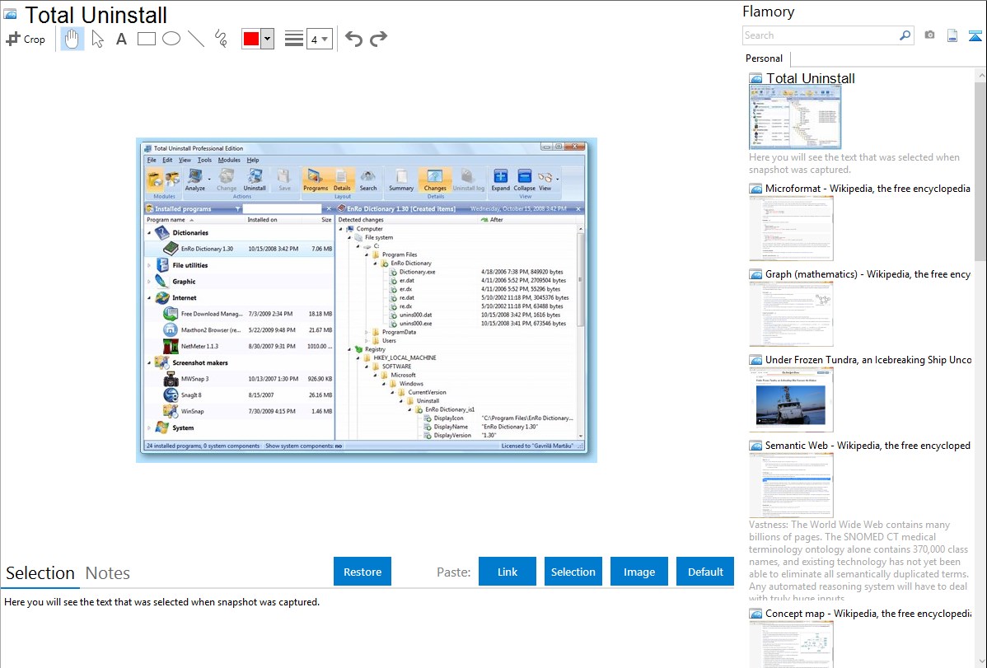Image resolution: width=987 pixels, height=668 pixels.
Task: Open the line width 4 dropdown
Action: (320, 39)
